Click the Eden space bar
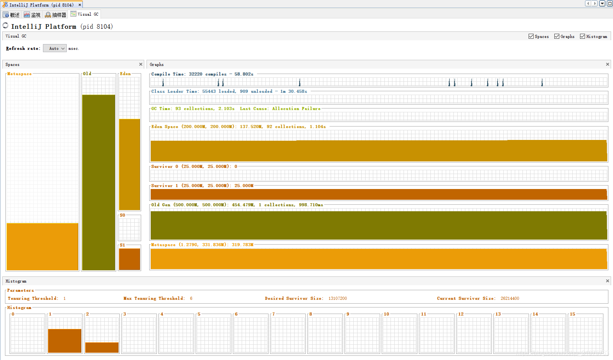Screen dimensions: 613x360 point(129,164)
